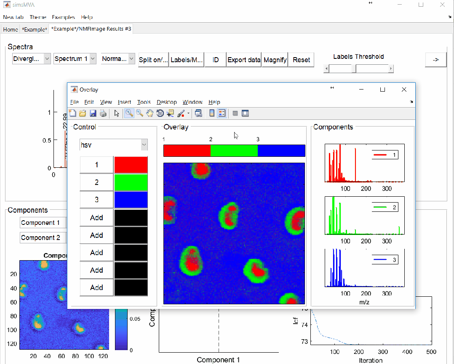Click the Export data button

coord(243,59)
